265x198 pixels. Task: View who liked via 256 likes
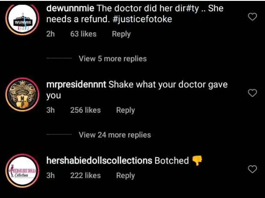(85, 110)
